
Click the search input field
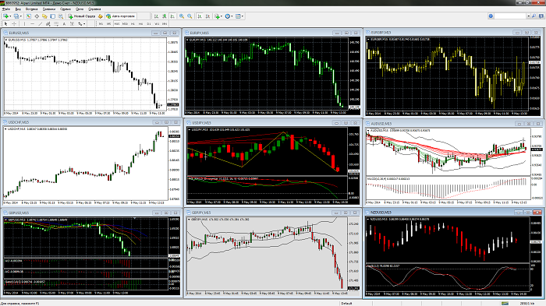[510, 16]
